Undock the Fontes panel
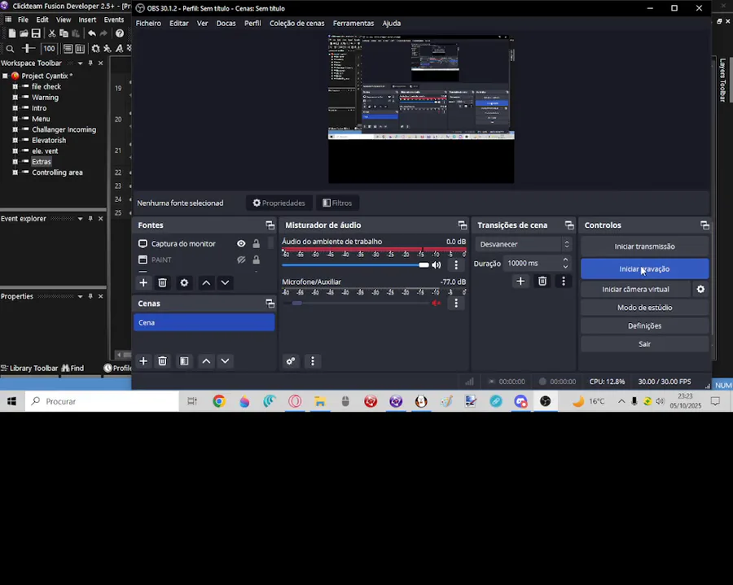The width and height of the screenshot is (733, 585). pyautogui.click(x=270, y=225)
